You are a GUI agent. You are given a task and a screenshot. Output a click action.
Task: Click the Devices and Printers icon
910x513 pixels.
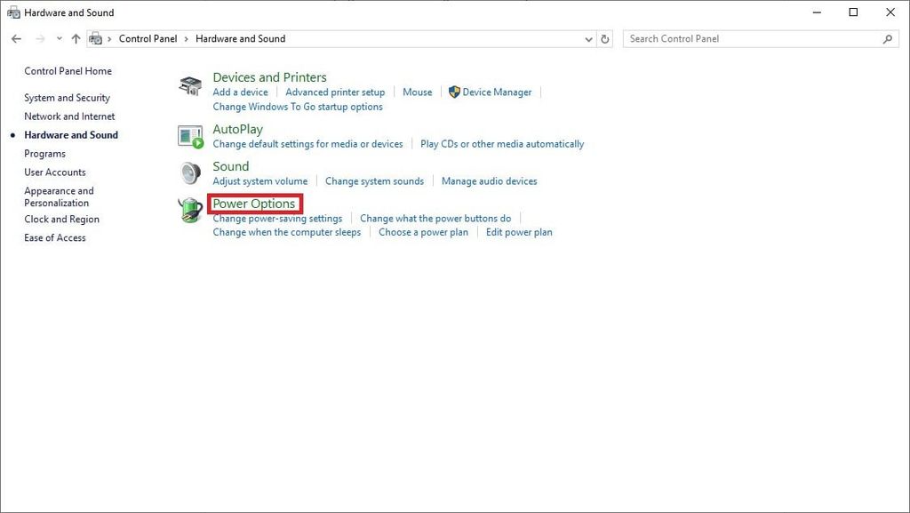pyautogui.click(x=190, y=86)
